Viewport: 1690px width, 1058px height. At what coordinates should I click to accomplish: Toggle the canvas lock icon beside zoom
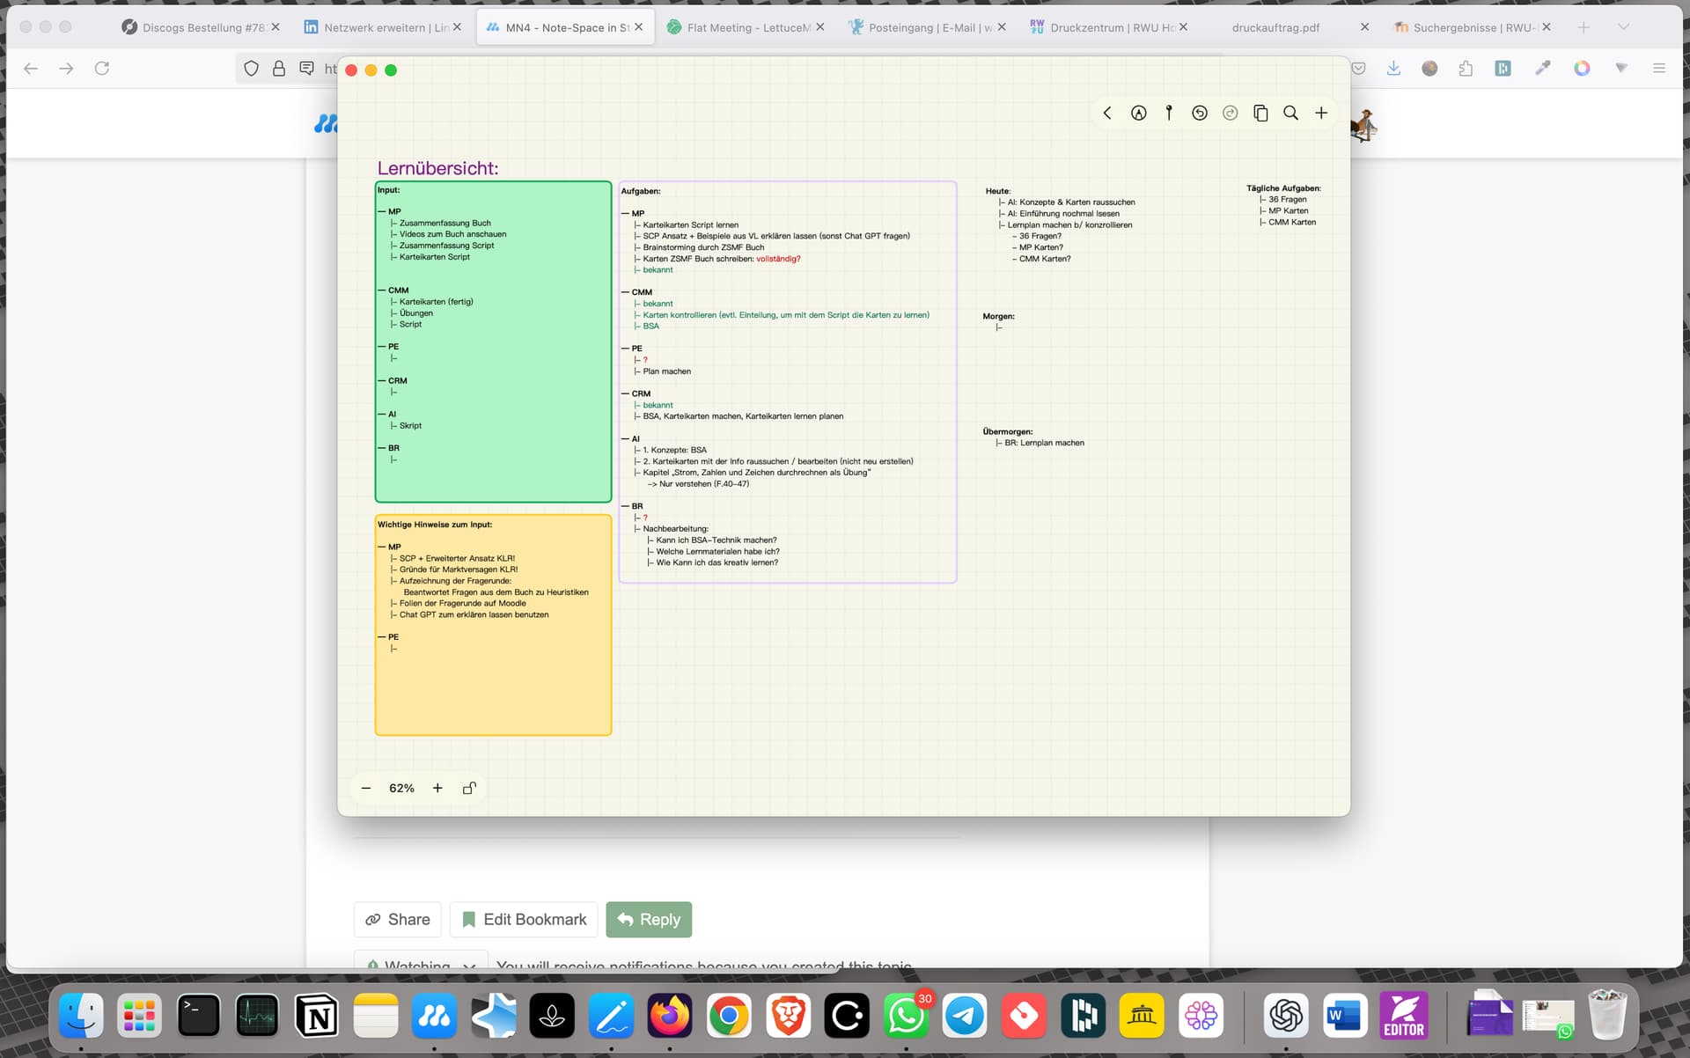[469, 788]
